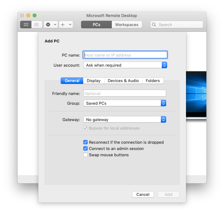Zoom window with green button
This screenshot has height=211, width=224.
[35, 15]
